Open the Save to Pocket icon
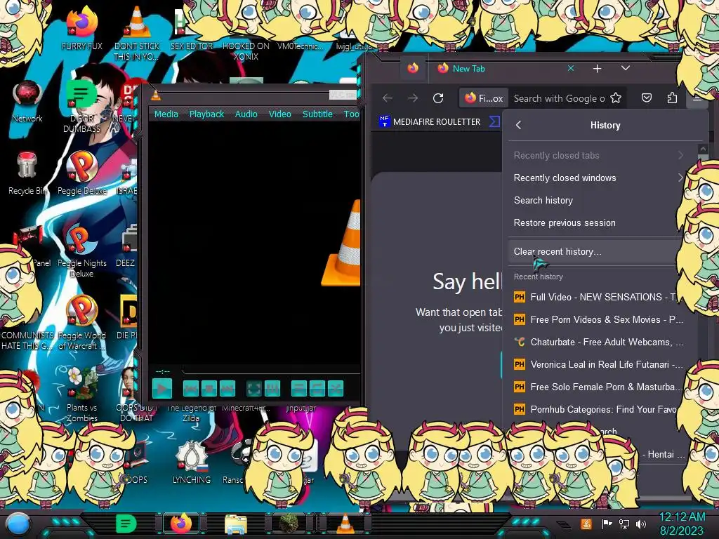The height and width of the screenshot is (539, 719). (x=647, y=98)
